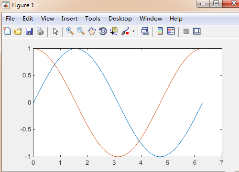Viewport: 239px width, 172px height.
Task: Click the orange cosine curve at its minimum
Action: coord(118,157)
